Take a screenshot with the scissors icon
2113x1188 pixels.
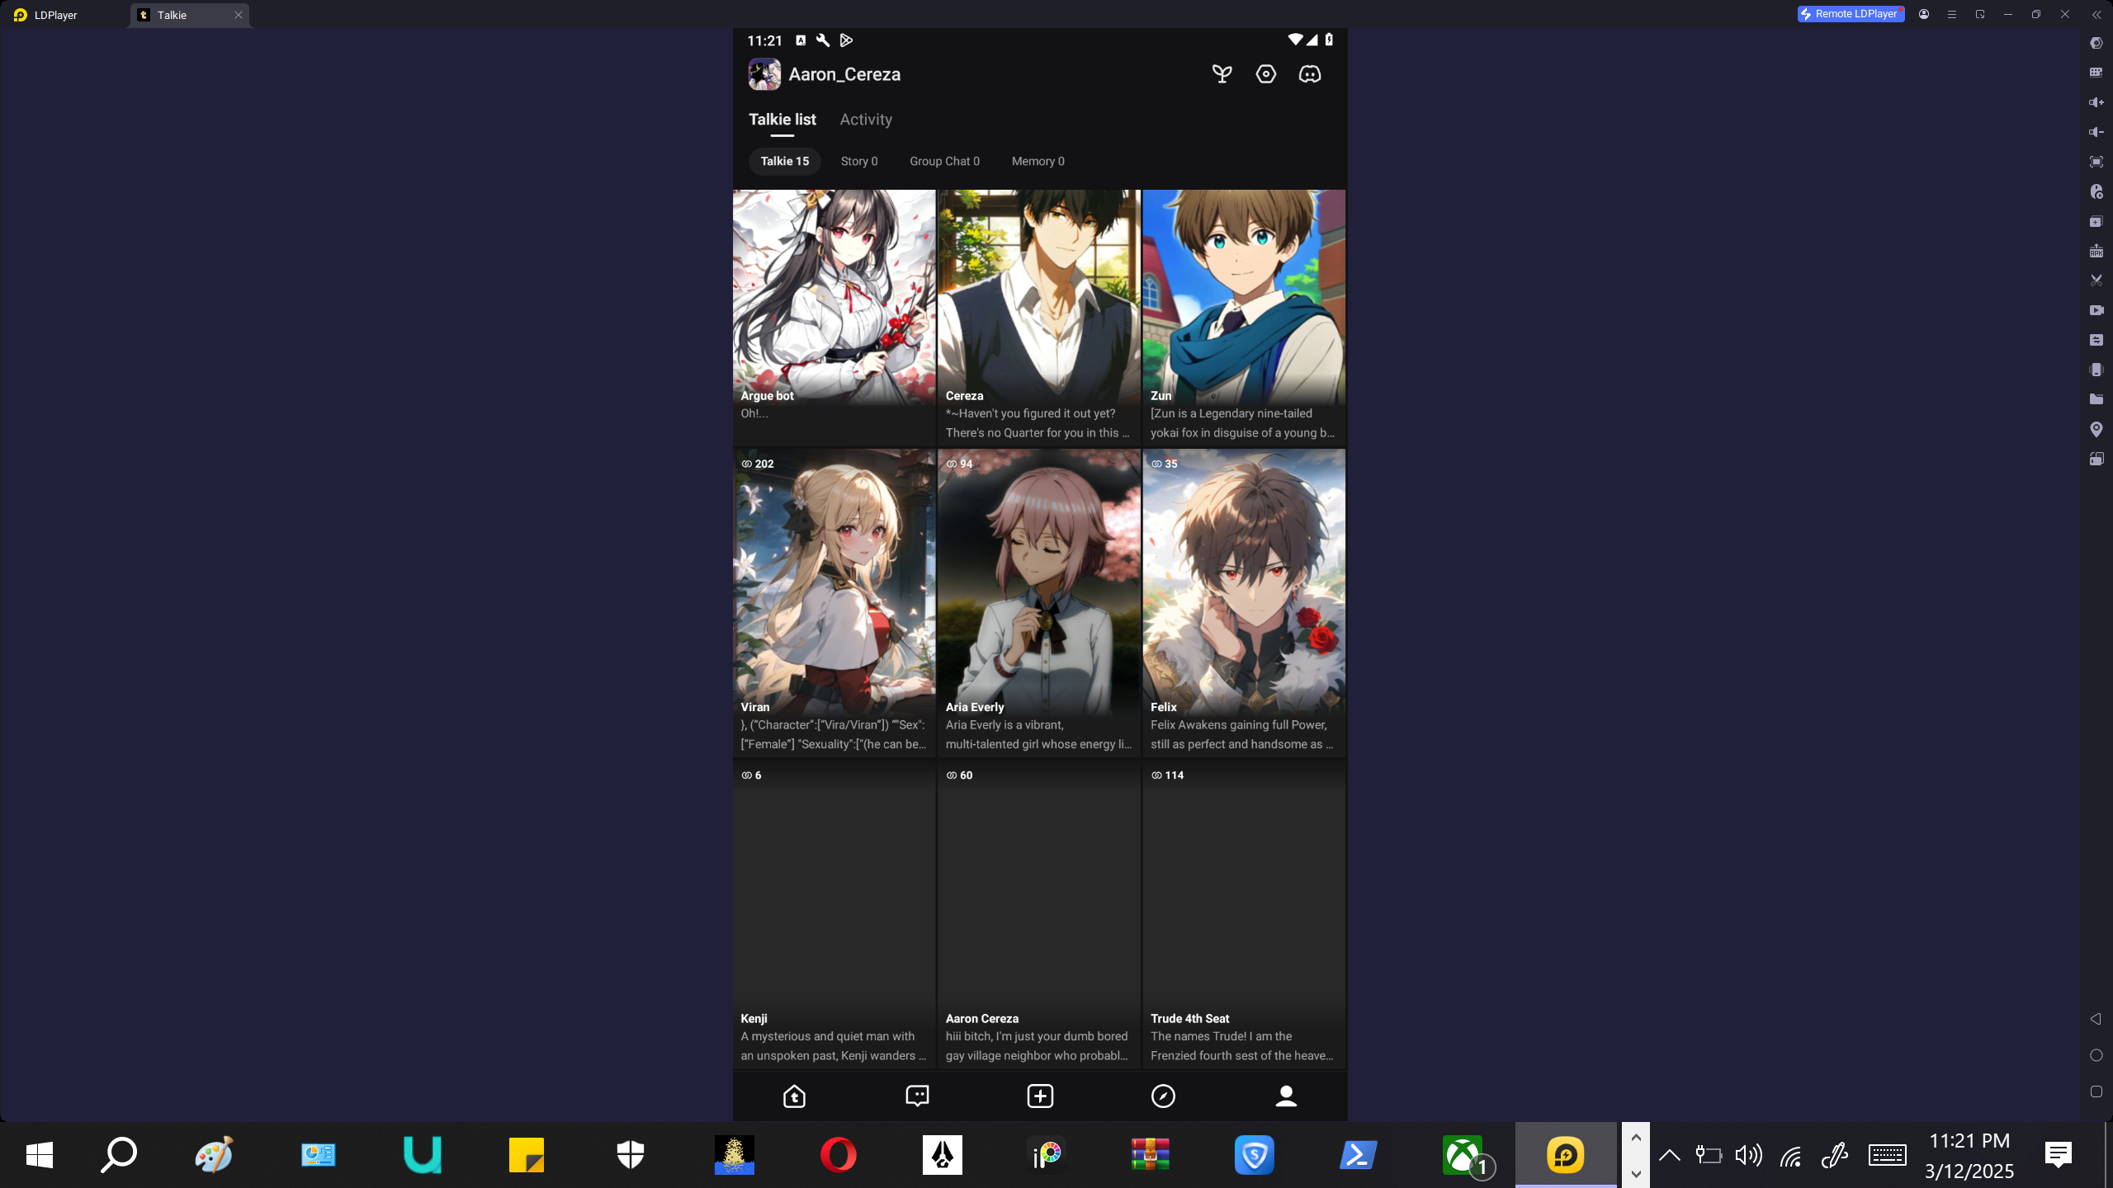tap(2096, 280)
